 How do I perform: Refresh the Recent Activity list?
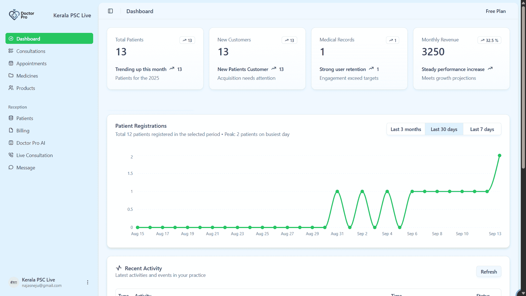tap(488, 272)
